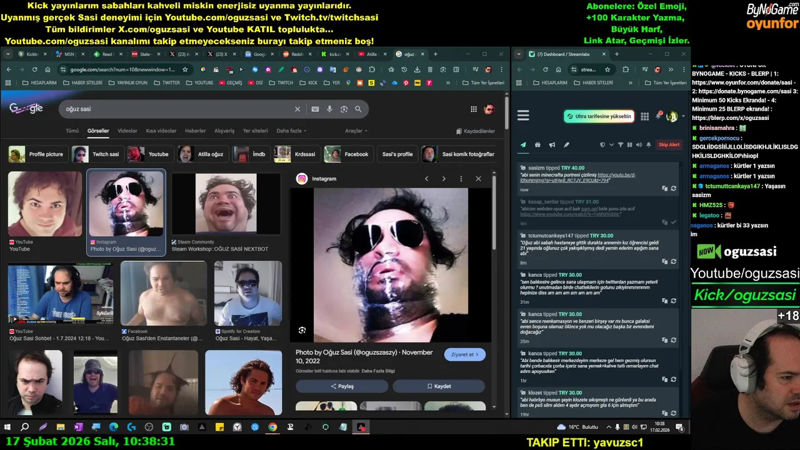Expand the bookmarks overflow chevron in Google window
The image size is (800, 450).
[448, 82]
